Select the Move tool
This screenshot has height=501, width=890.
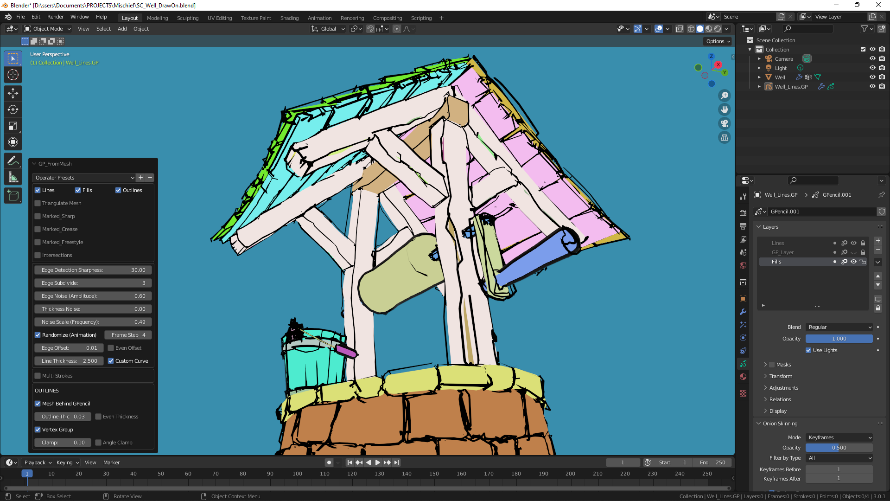(x=13, y=93)
